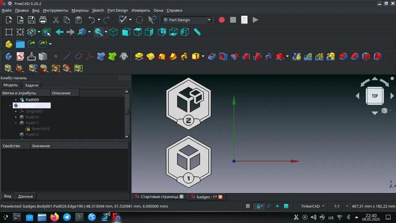Select Sketch010 in the model tree
Viewport: 396px width, 223px height.
tap(40, 129)
